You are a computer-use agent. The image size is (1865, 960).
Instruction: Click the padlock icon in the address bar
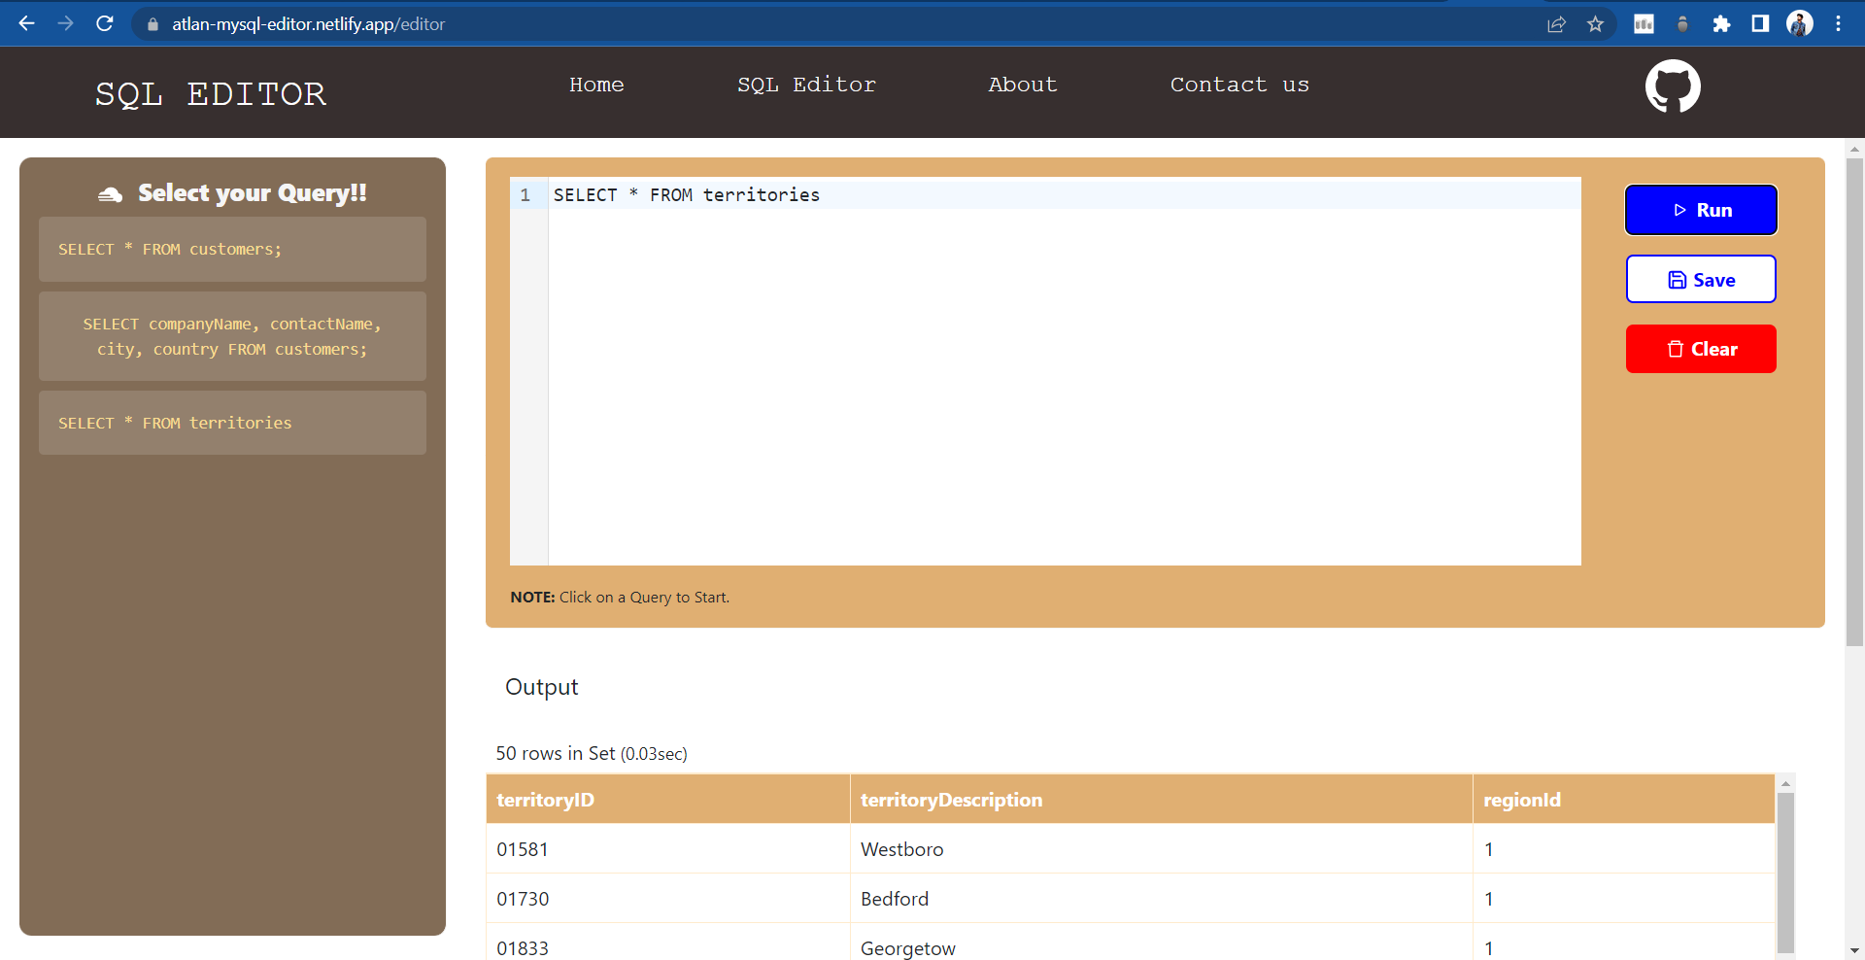(x=152, y=23)
